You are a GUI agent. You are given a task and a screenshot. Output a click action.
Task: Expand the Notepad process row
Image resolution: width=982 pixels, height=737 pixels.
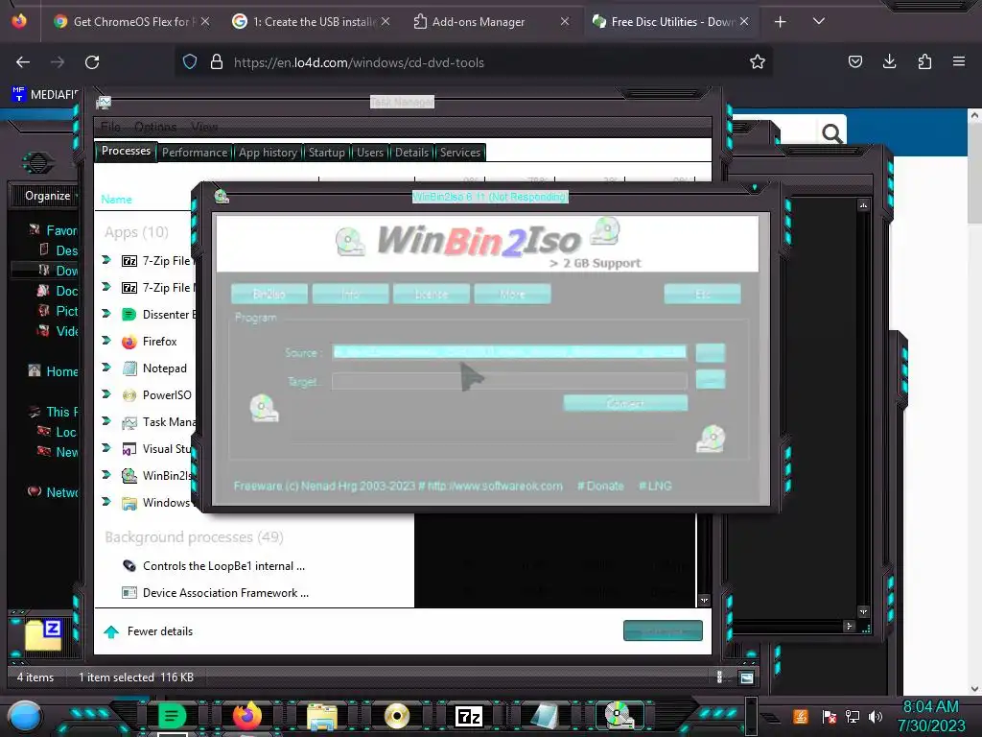[x=106, y=368]
